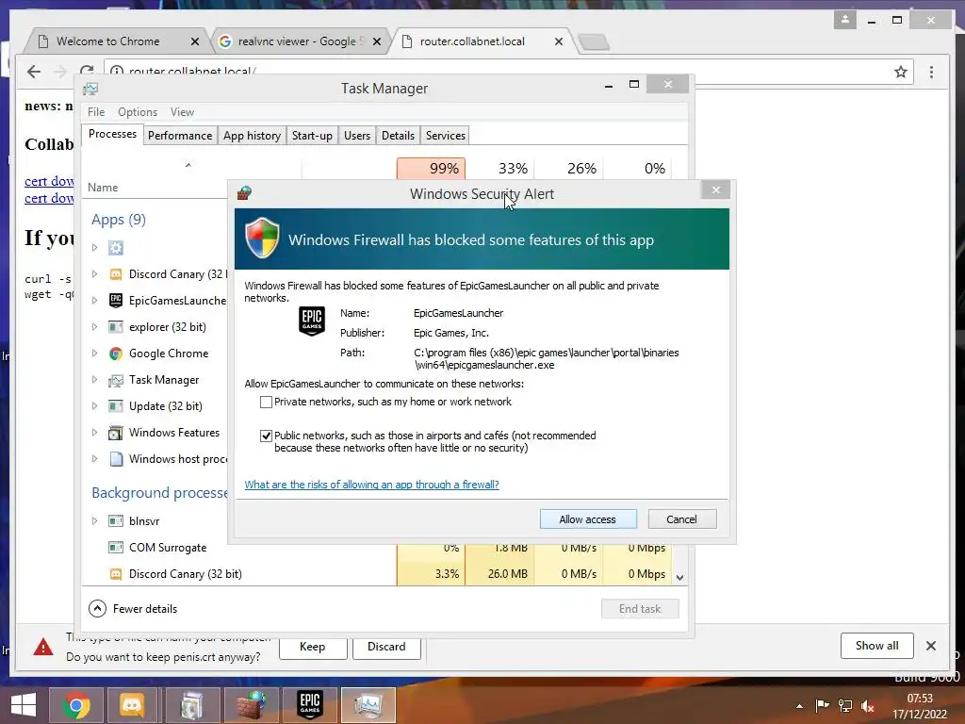The width and height of the screenshot is (965, 724).
Task: Expand the EpicGamesLauncher app row
Action: click(x=95, y=301)
